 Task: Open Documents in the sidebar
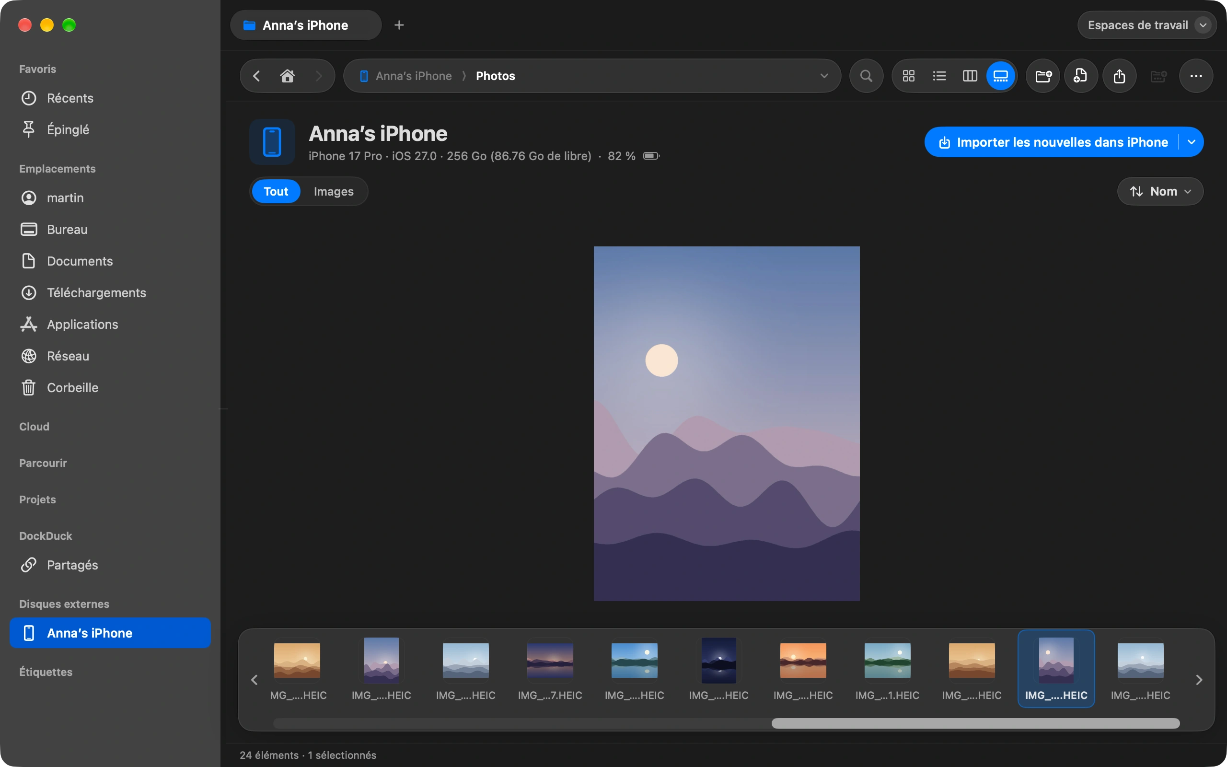click(110, 261)
